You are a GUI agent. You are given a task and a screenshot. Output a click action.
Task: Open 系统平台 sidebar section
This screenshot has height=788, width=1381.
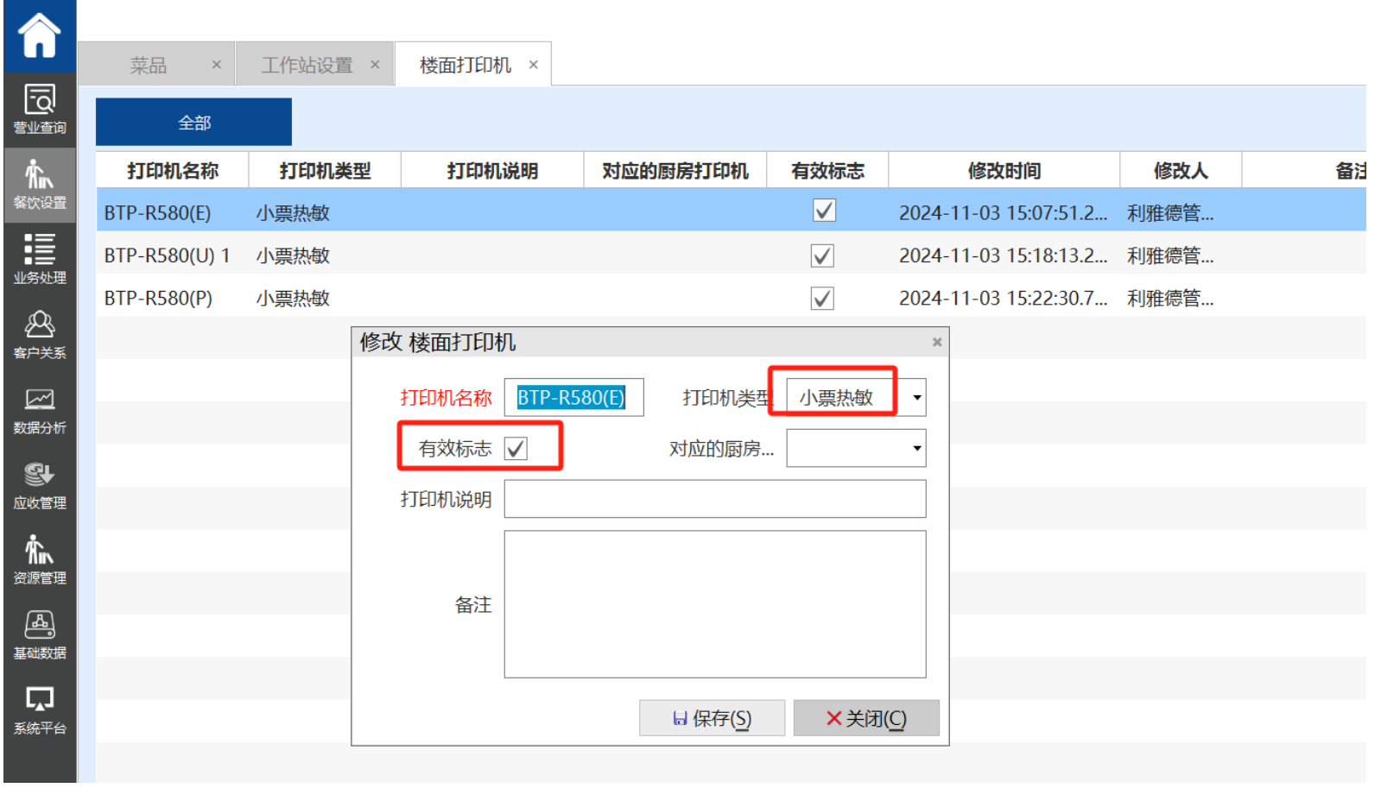coord(40,710)
